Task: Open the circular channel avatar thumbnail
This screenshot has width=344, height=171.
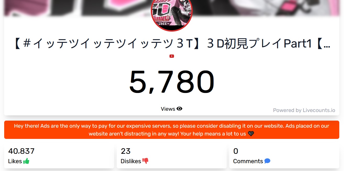Action: [172, 13]
